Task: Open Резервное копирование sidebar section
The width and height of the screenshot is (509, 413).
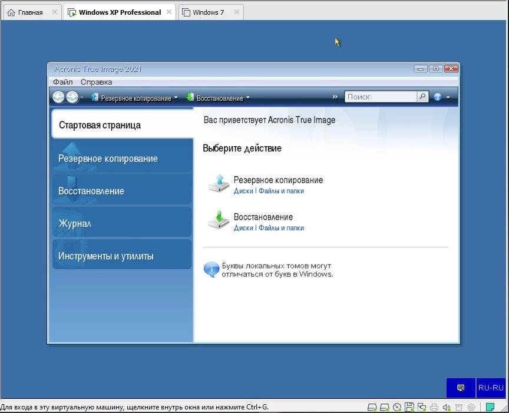Action: tap(123, 157)
